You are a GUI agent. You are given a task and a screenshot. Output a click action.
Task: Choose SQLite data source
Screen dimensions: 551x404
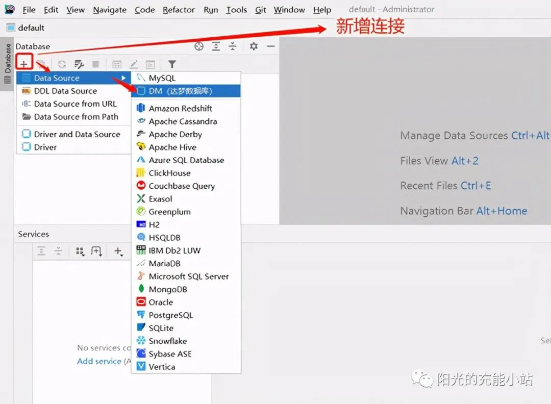[186, 328]
